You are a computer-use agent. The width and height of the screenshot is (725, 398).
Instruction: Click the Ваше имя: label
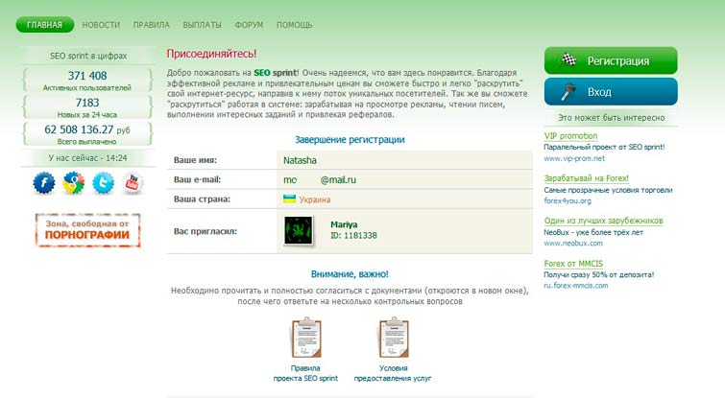point(195,160)
